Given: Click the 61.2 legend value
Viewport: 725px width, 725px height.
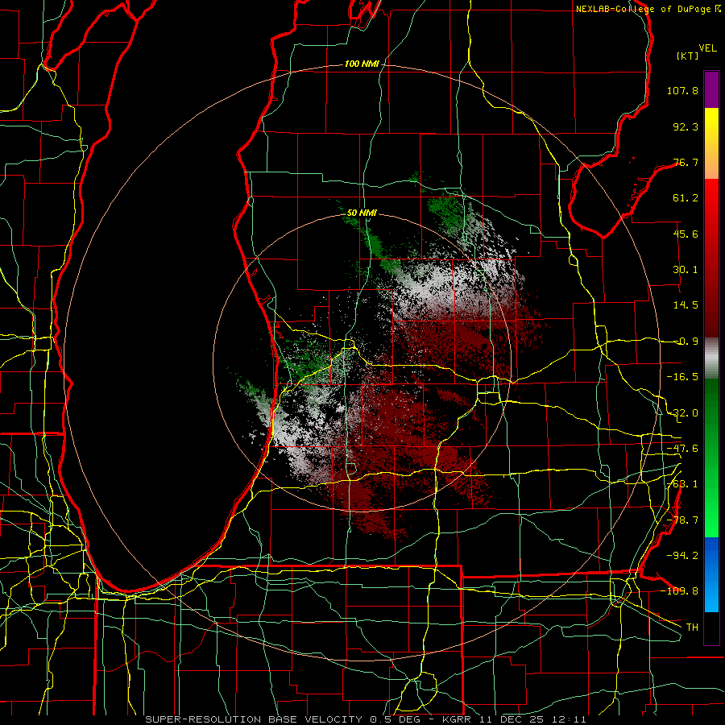Looking at the screenshot, I should [686, 198].
